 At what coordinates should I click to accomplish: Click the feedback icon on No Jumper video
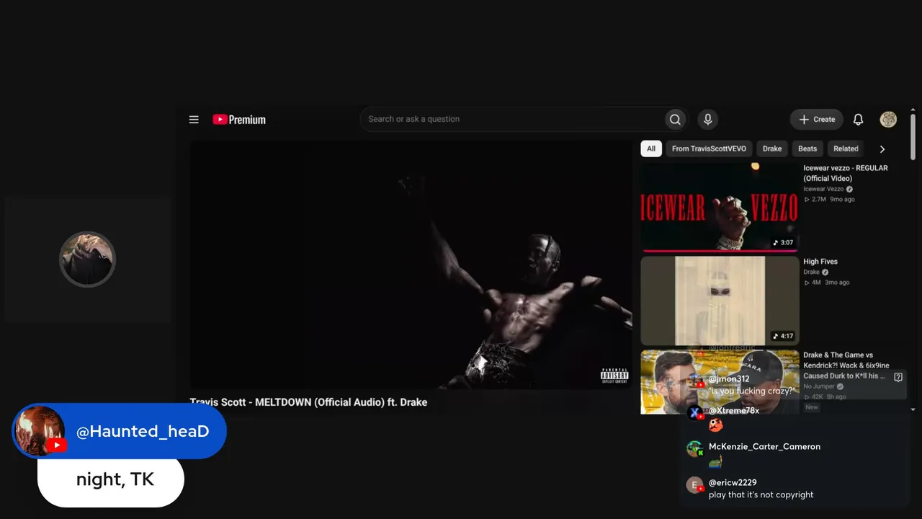(x=898, y=377)
